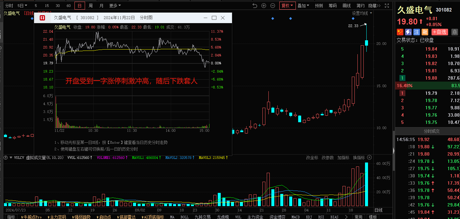Add stock with +自选 button
The image size is (460, 219).
click(x=439, y=32)
